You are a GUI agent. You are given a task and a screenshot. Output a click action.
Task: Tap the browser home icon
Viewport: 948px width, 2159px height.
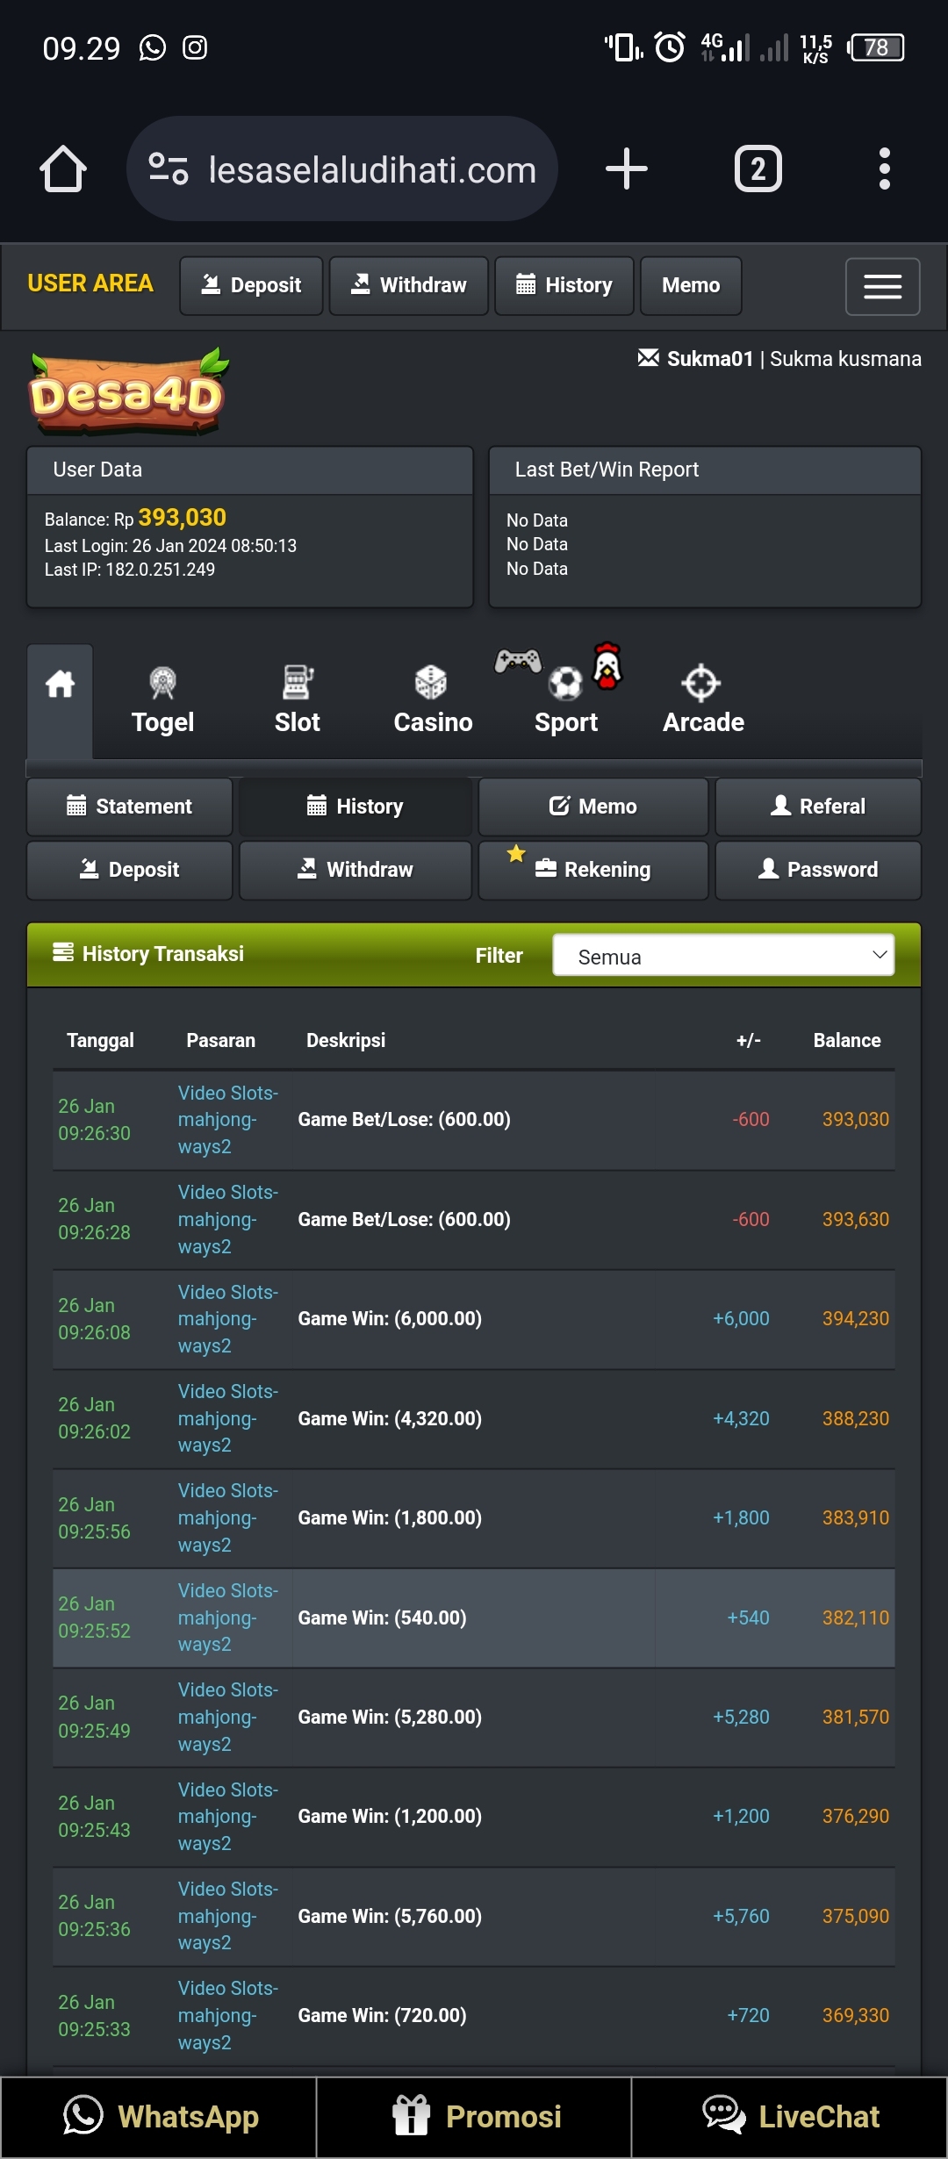pyautogui.click(x=63, y=169)
